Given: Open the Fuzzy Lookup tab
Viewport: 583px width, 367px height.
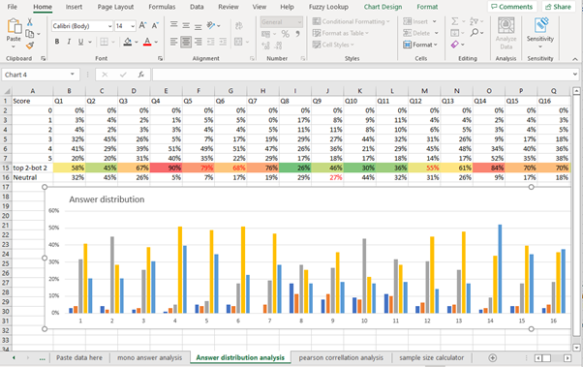Looking at the screenshot, I should click(x=328, y=7).
